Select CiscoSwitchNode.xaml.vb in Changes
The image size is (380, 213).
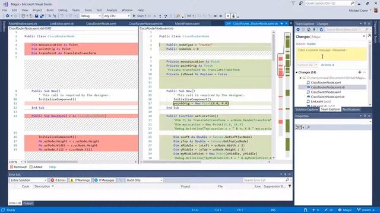click(327, 96)
